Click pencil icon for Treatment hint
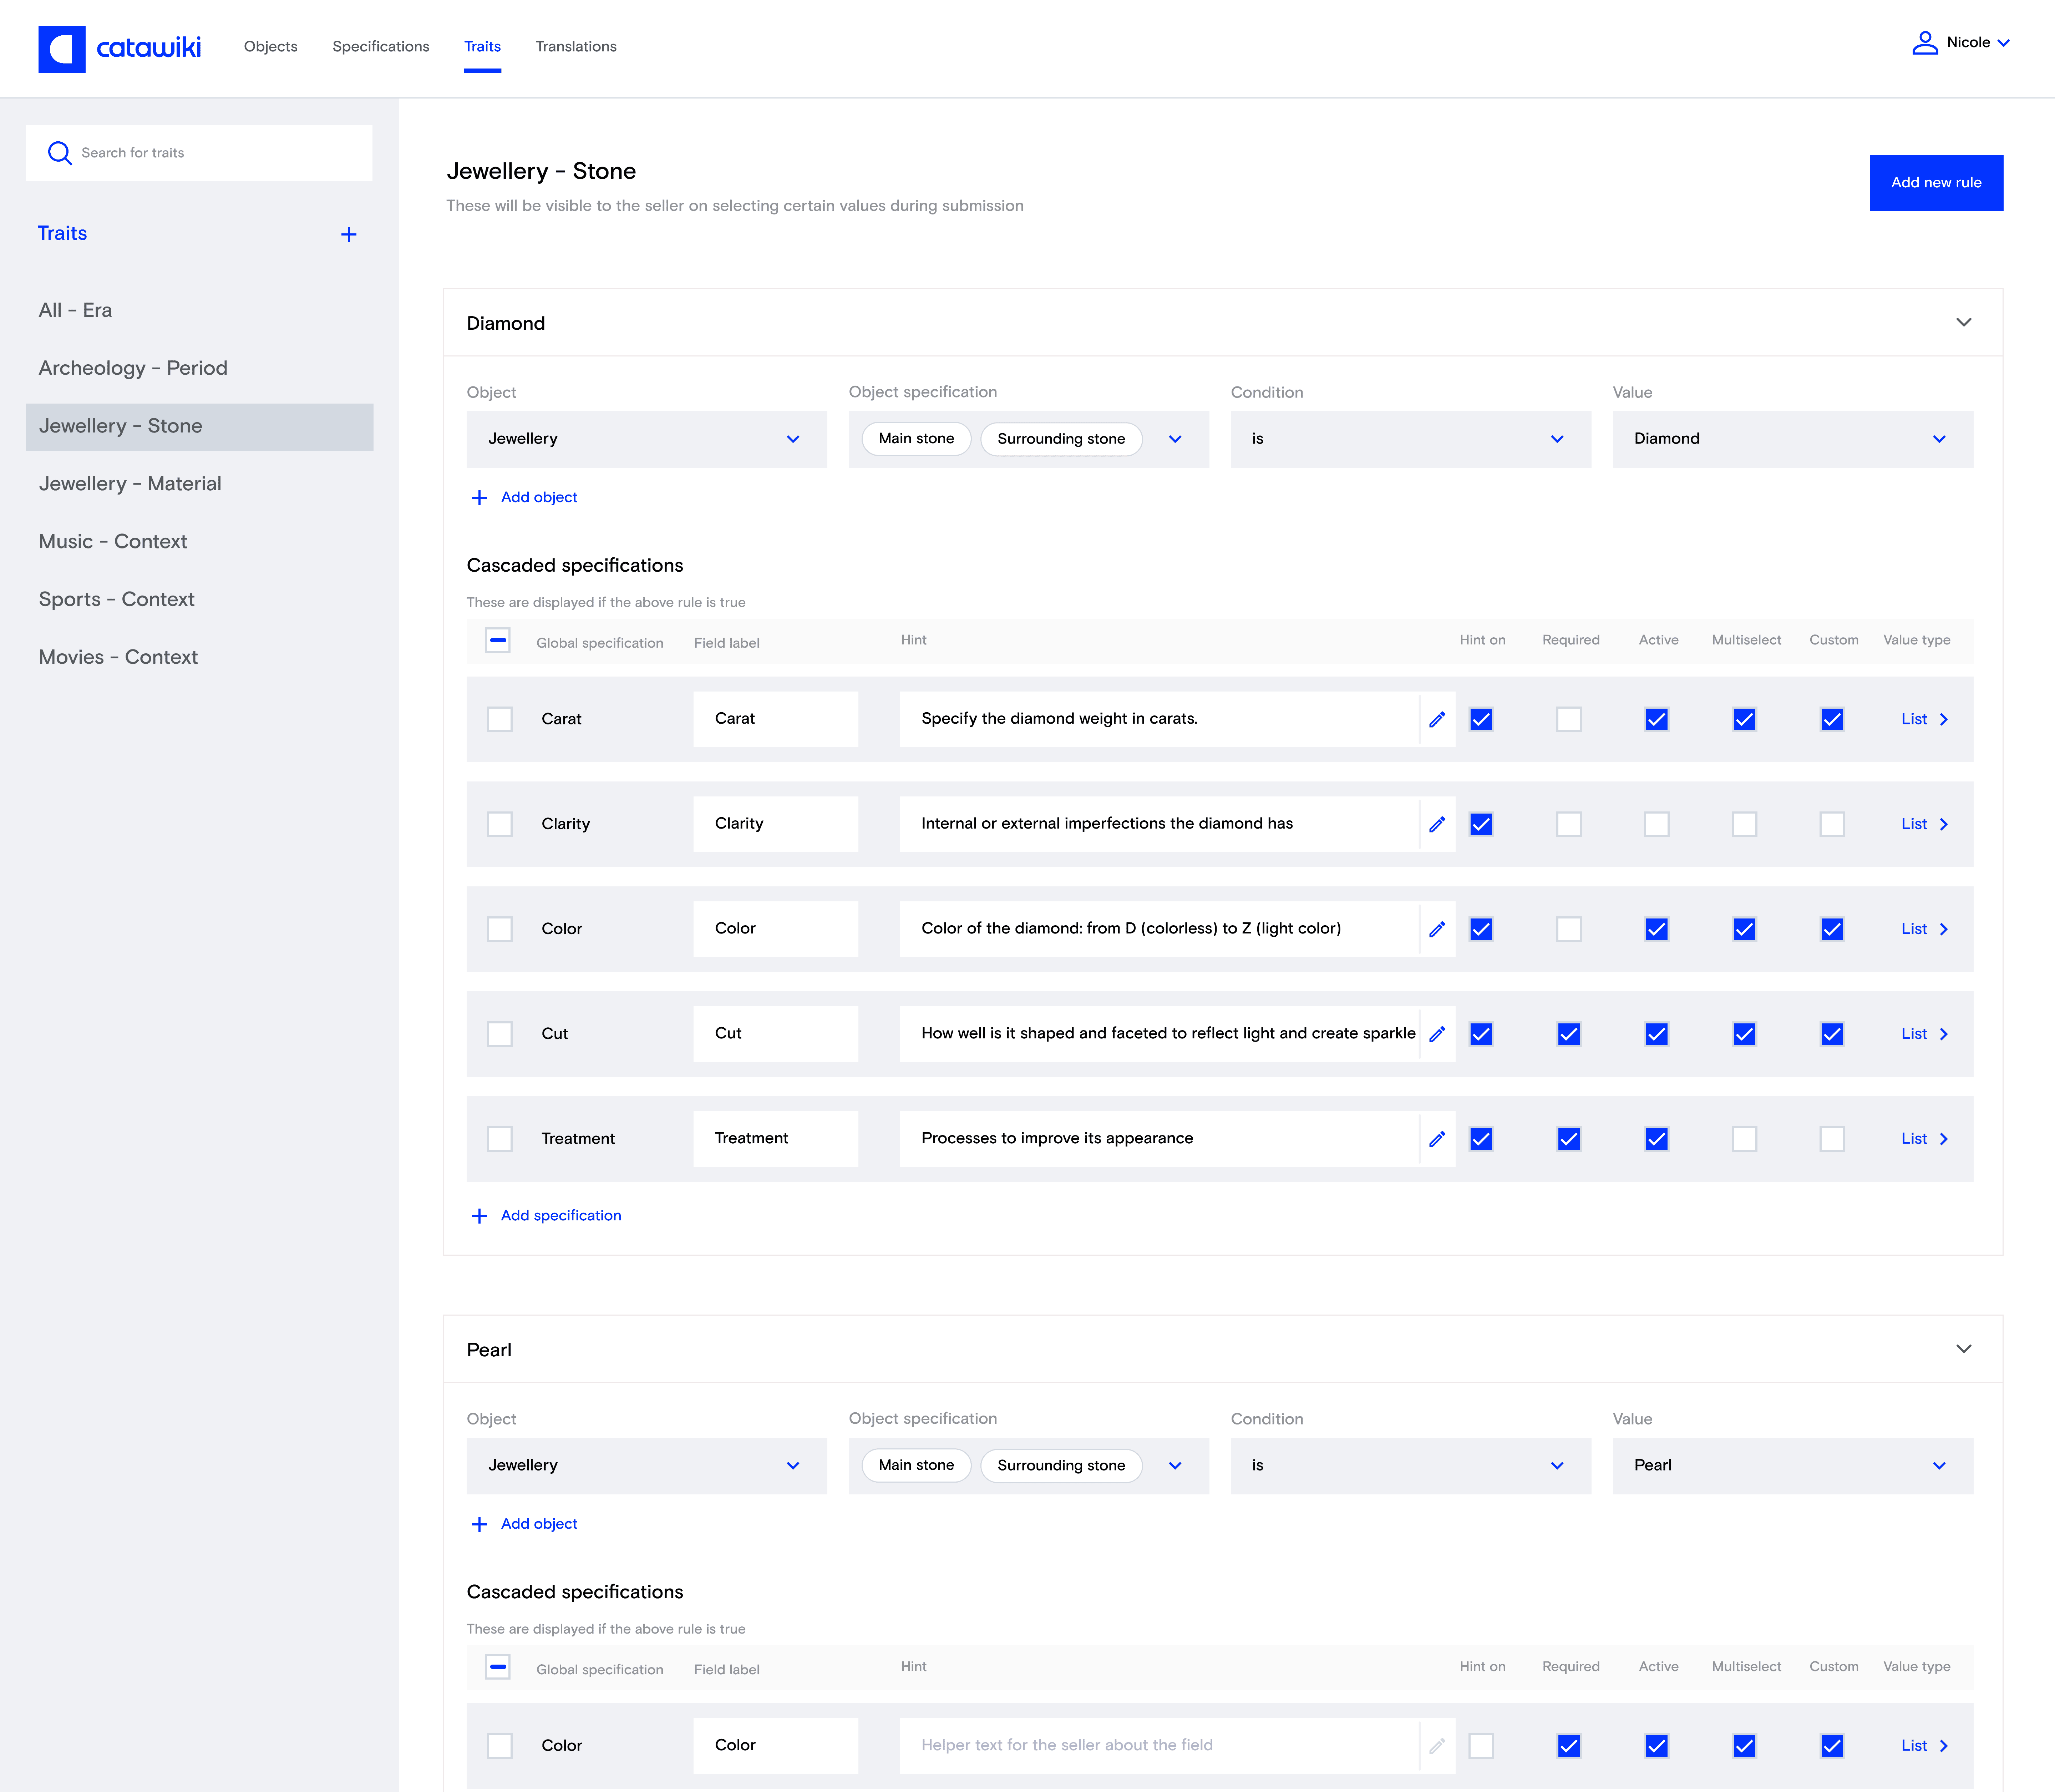 pos(1437,1139)
